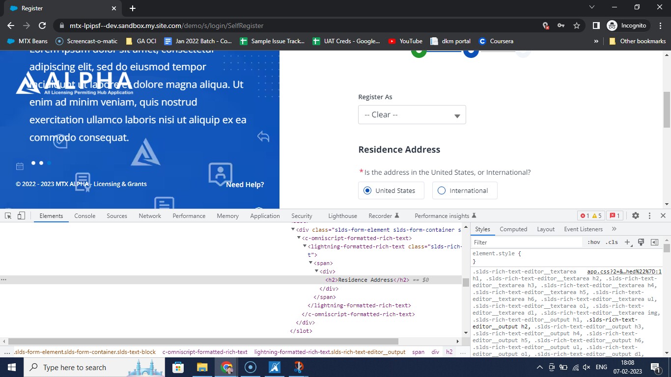Screen dimensions: 671x377
Task: Click the rendering emulation paintbrush icon
Action: click(641, 242)
